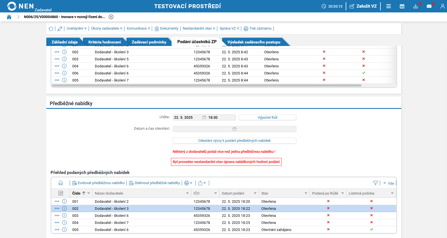
Task: Click Odeslání výzvy k podání předběžných nabídek
Action: click(235, 140)
